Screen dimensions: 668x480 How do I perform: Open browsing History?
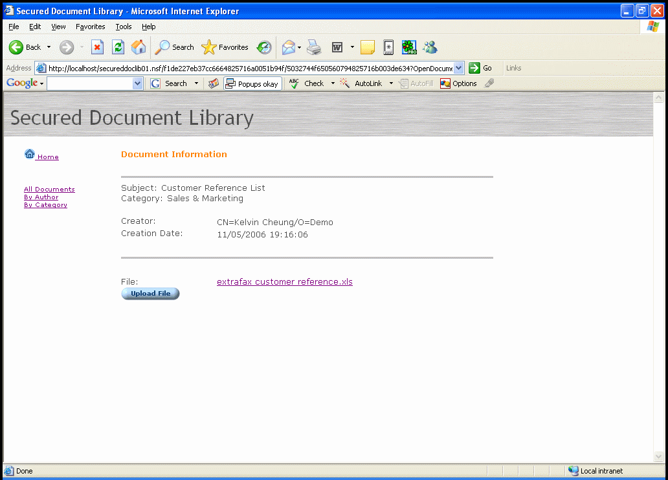264,47
